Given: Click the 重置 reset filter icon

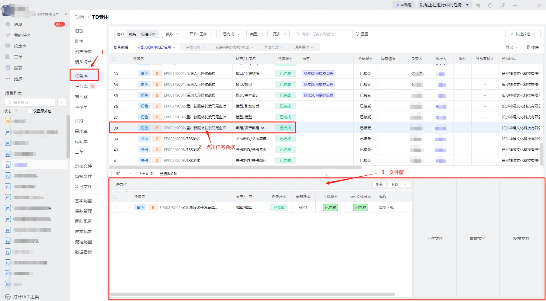Looking at the screenshot, I should pyautogui.click(x=357, y=34).
